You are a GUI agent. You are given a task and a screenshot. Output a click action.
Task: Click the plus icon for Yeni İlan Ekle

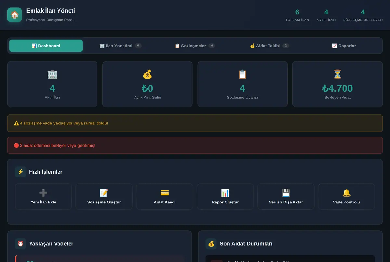coord(43,193)
